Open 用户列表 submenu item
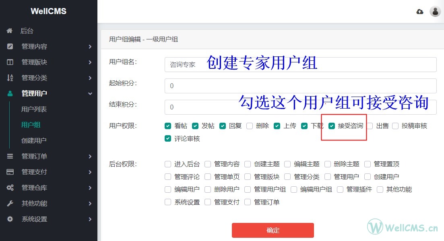The width and height of the screenshot is (444, 241). pos(34,109)
